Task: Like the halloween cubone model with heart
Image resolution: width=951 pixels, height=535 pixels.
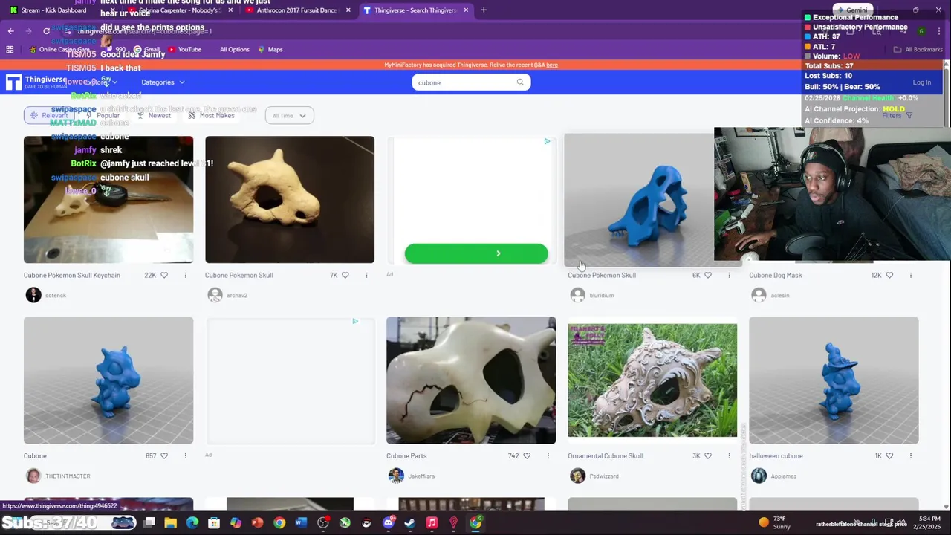Action: (x=889, y=455)
